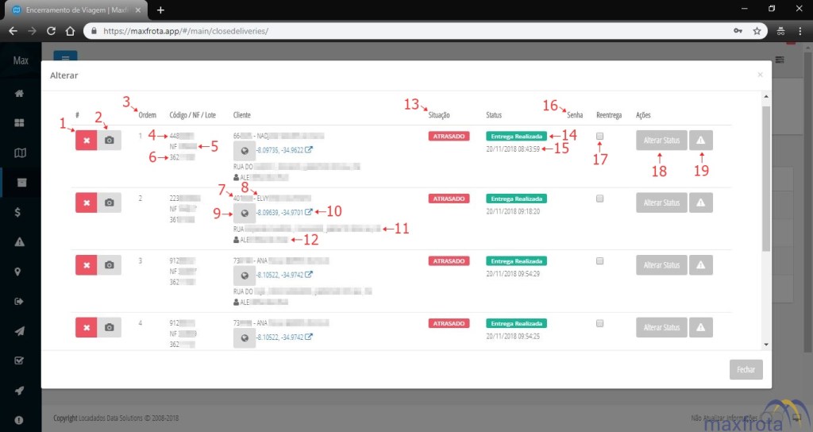Click Alterar Status button for order 1
This screenshot has height=432, width=813.
661,141
